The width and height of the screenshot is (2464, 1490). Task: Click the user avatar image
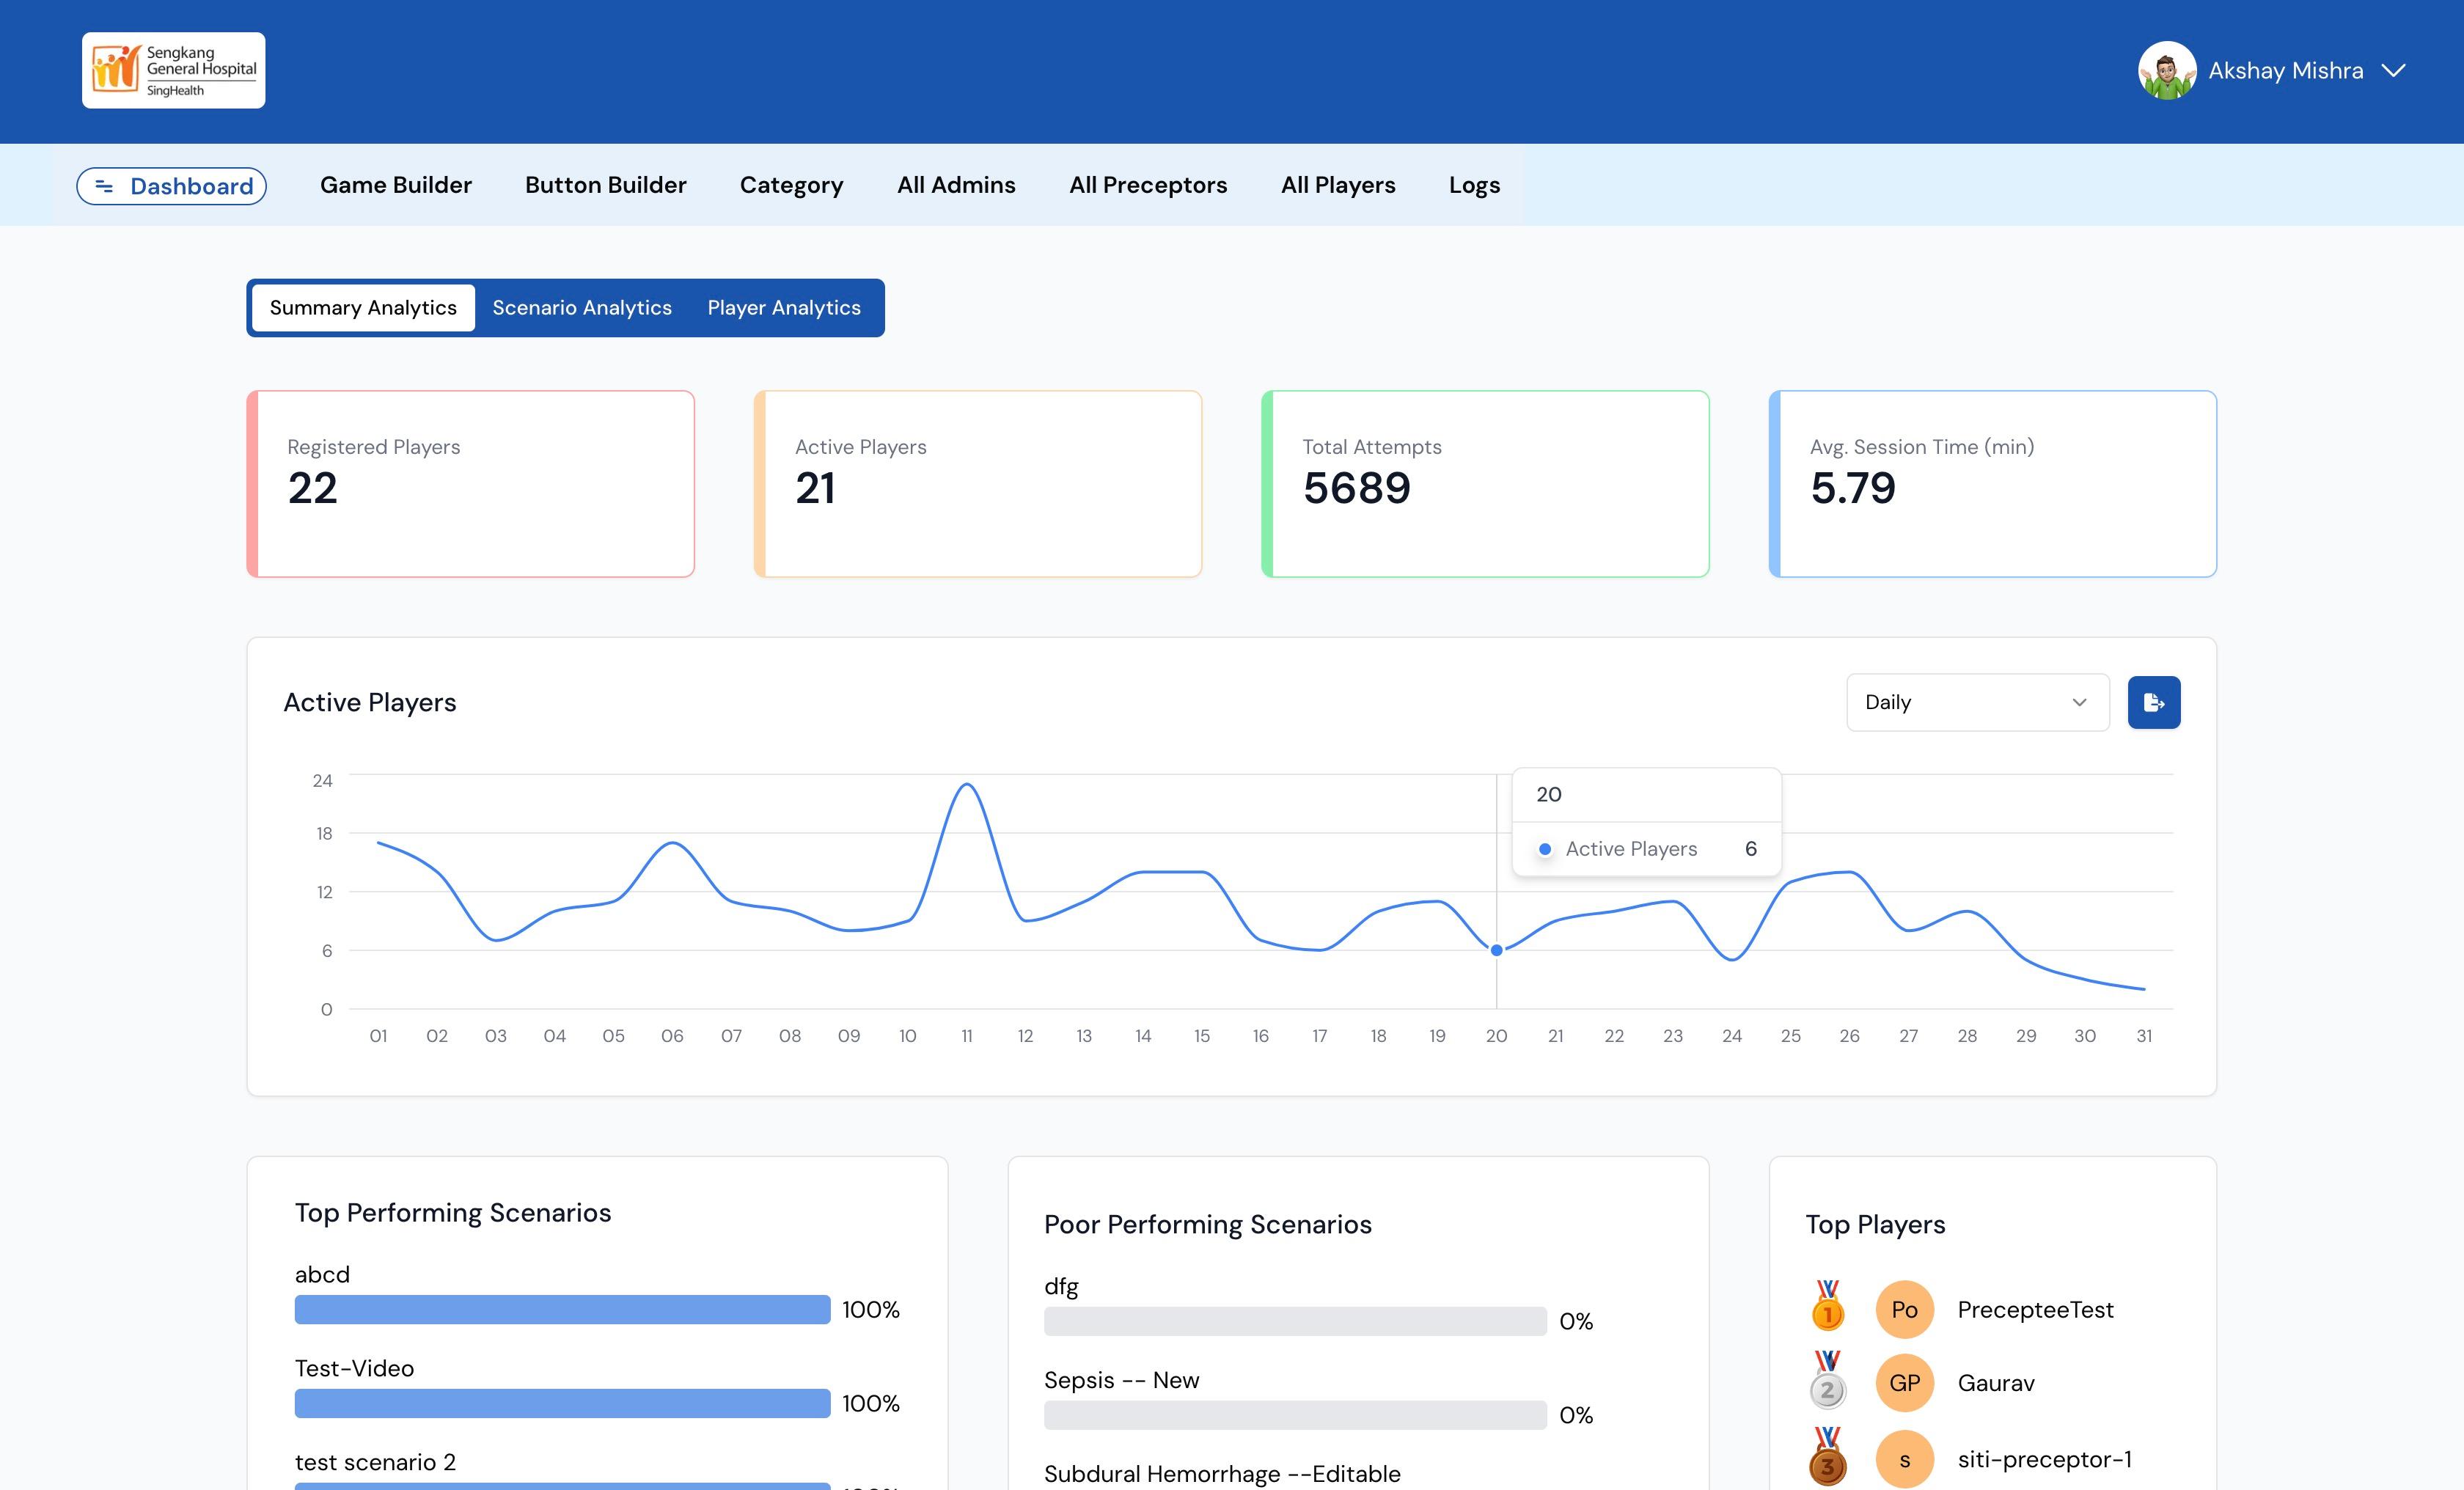[x=2166, y=70]
